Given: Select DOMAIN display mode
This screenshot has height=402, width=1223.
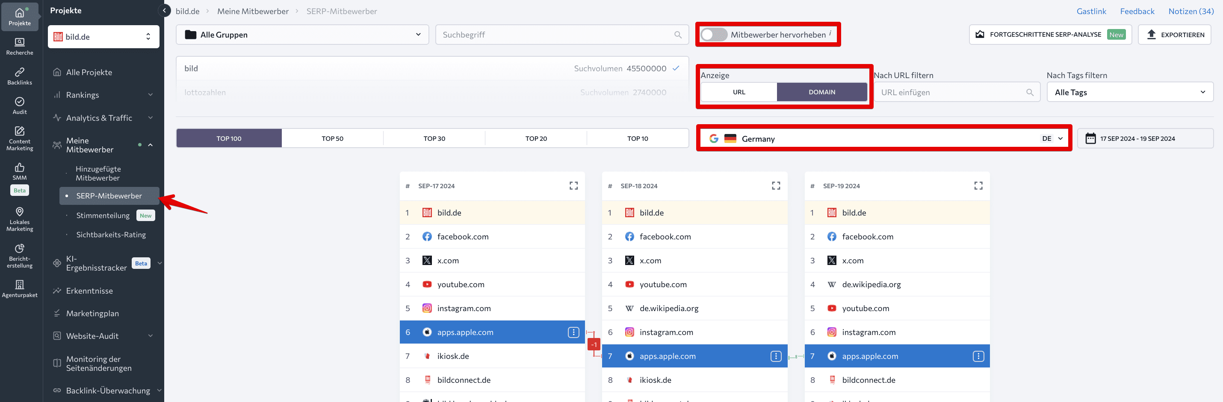Looking at the screenshot, I should point(822,92).
